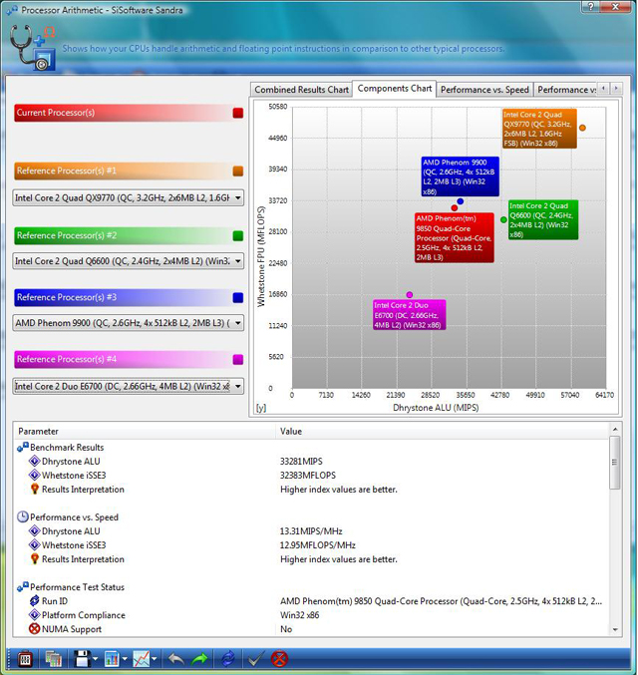Click the blue Phenom 9900 data point on the chart
This screenshot has width=638, height=675.
coord(461,201)
